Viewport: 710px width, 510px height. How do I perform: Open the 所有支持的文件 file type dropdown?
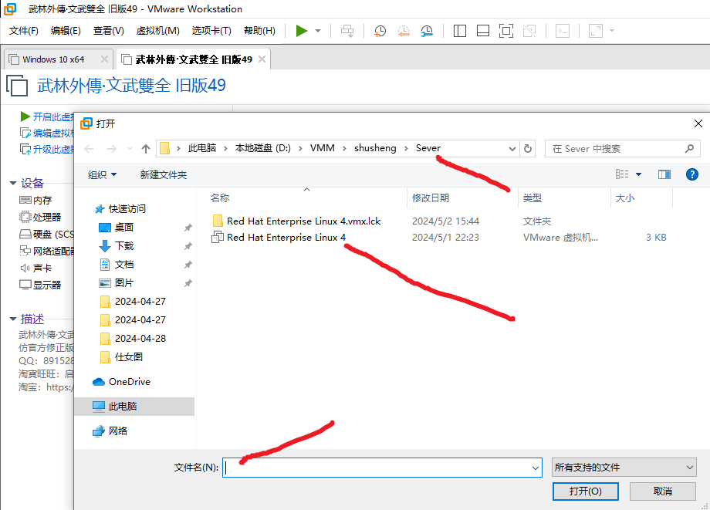click(x=624, y=468)
